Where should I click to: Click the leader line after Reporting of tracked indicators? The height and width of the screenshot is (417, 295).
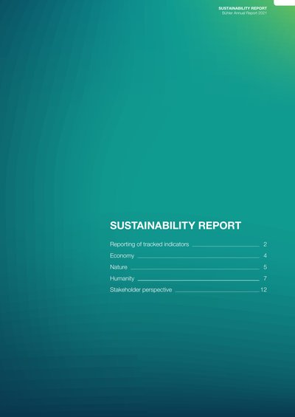[226, 247]
